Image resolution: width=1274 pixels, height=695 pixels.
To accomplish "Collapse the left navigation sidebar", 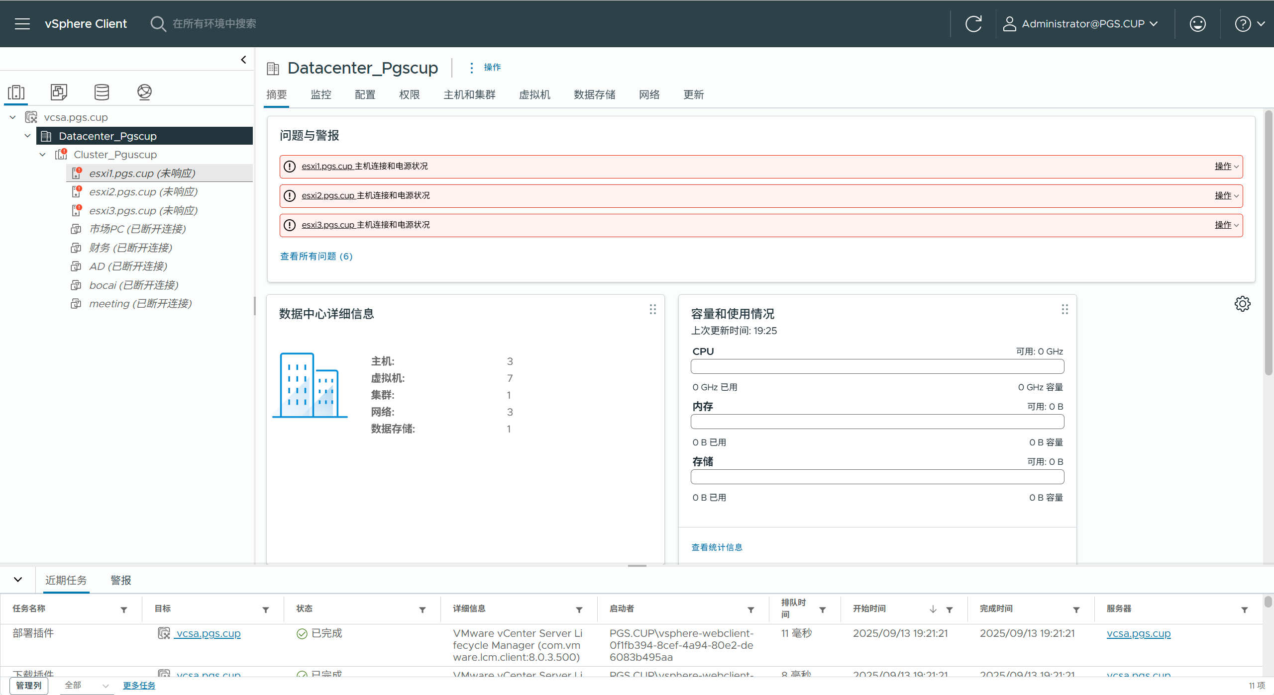I will click(x=243, y=60).
